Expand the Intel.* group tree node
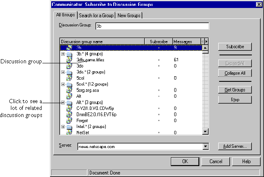Image resolution: width=264 pixels, height=177 pixels. pyautogui.click(x=63, y=126)
